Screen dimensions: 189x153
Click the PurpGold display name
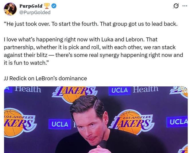31,6
